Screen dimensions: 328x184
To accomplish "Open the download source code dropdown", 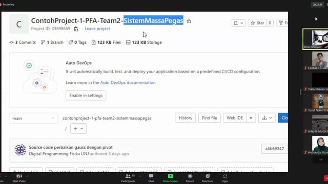I will pos(267,118).
